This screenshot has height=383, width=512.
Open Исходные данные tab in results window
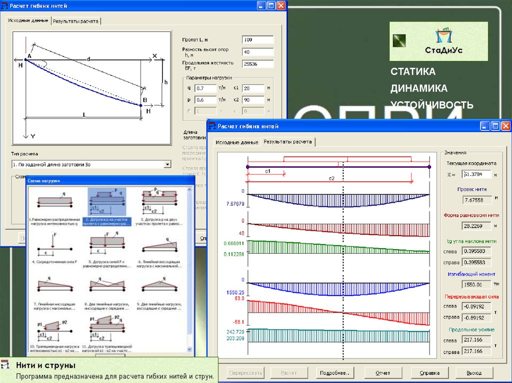tap(237, 142)
